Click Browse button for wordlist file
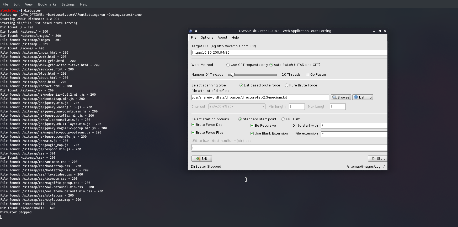The image size is (458, 227). pos(341,97)
